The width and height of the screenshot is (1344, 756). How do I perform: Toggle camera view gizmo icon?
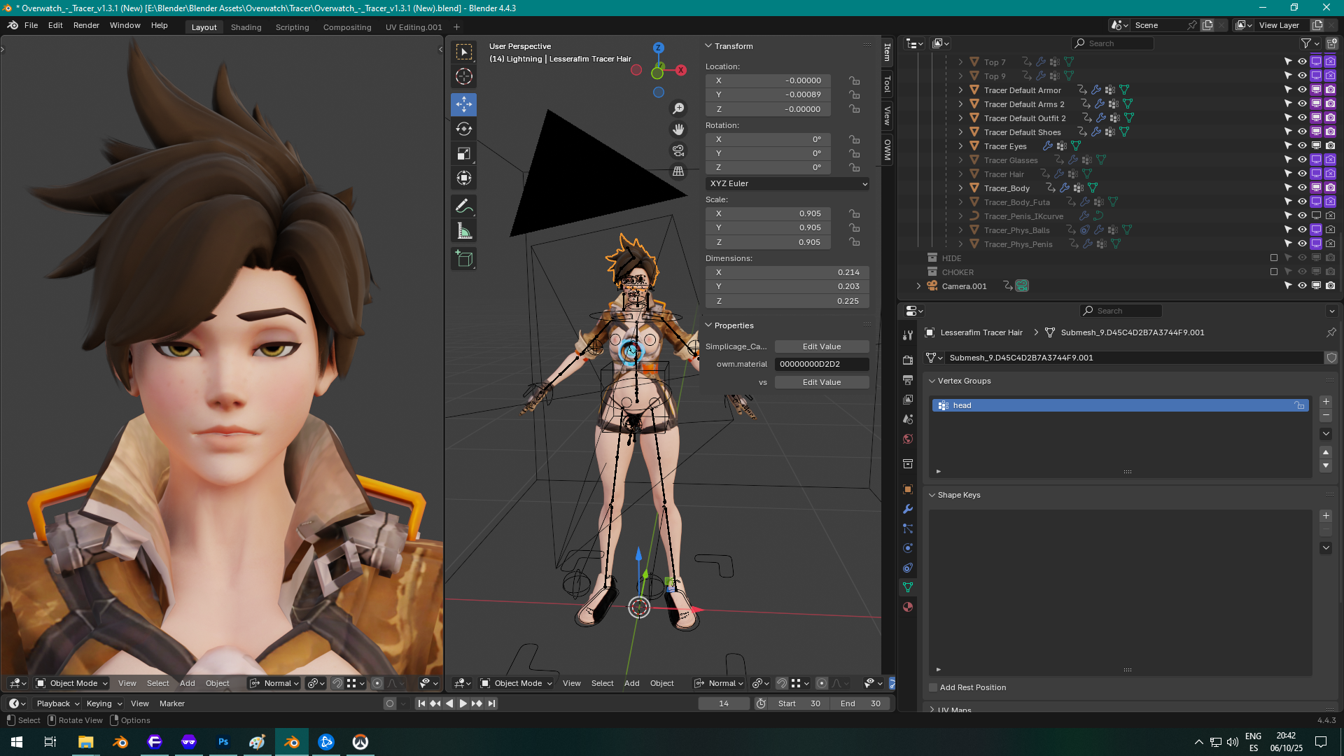678,150
